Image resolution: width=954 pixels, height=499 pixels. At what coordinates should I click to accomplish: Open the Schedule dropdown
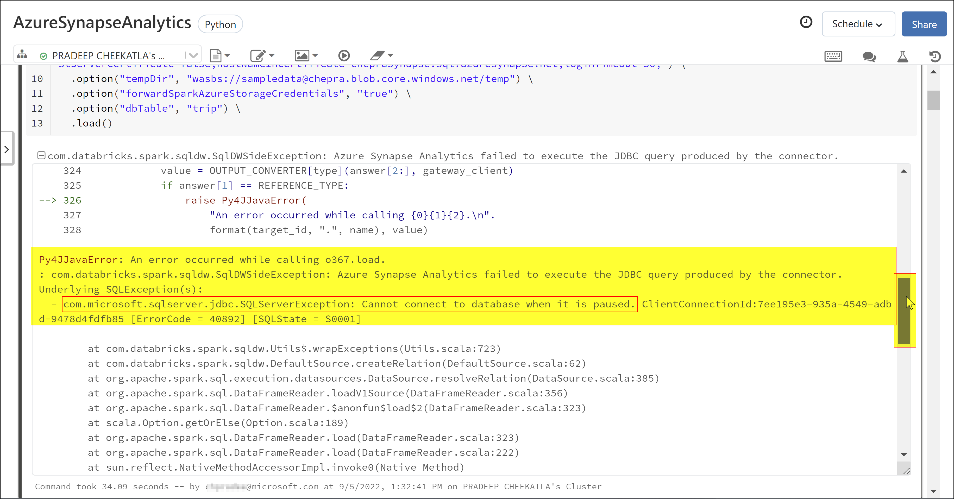(x=858, y=24)
